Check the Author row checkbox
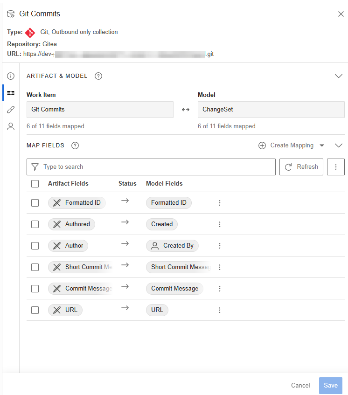 click(x=35, y=246)
